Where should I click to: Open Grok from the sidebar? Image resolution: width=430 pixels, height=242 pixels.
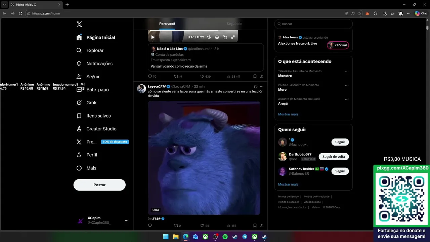(x=87, y=103)
